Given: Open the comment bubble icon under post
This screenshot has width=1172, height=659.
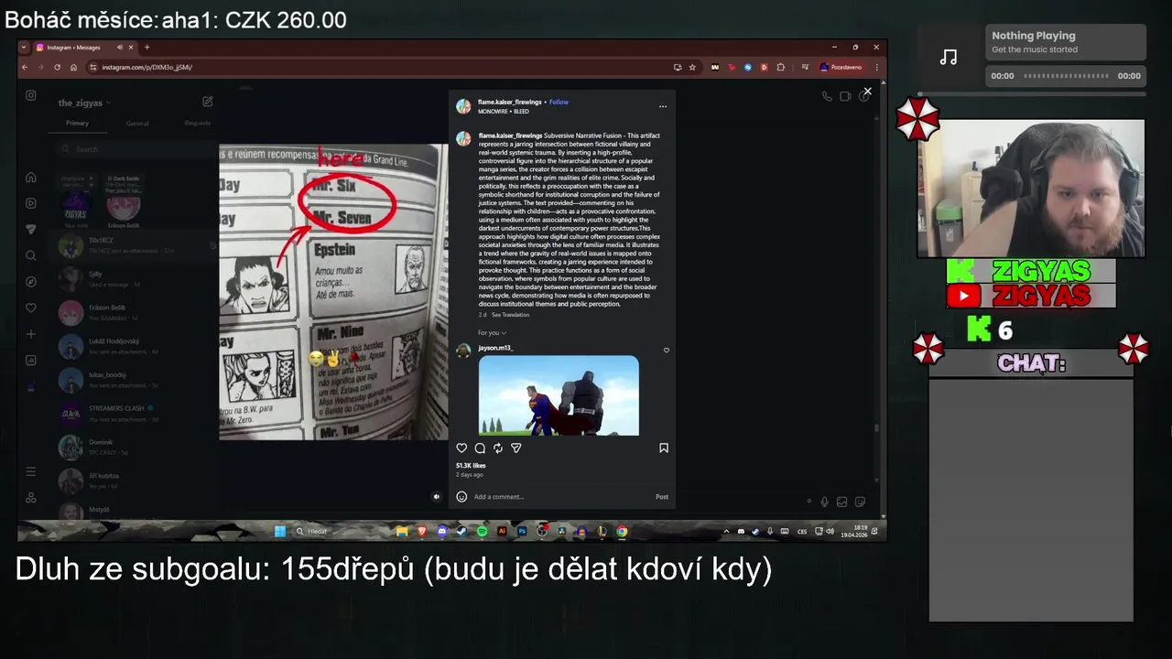Looking at the screenshot, I should (480, 448).
